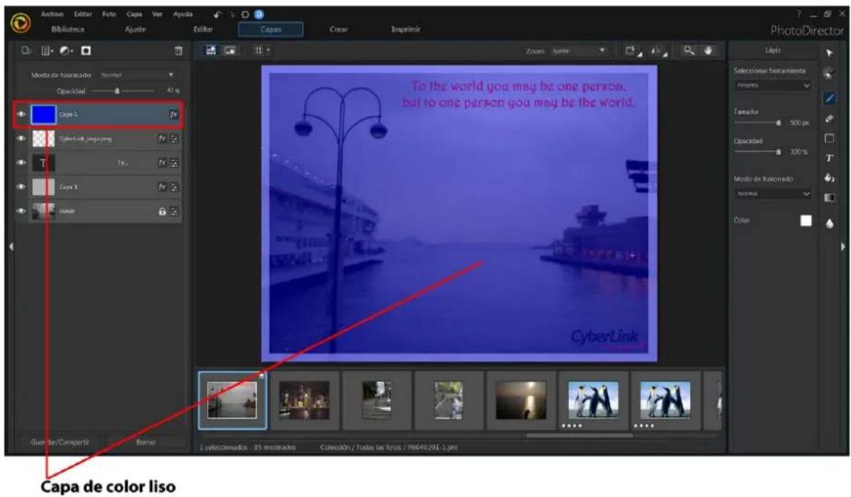The image size is (851, 497).
Task: Open the rotate options dropdown icon
Action: pyautogui.click(x=632, y=51)
